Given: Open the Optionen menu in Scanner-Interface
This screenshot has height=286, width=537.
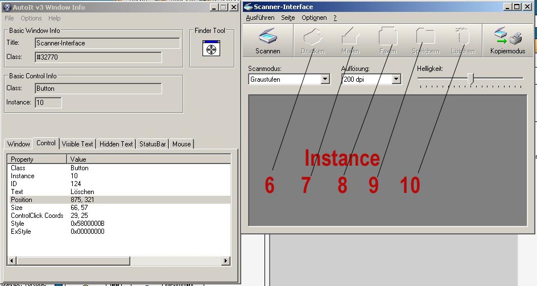Looking at the screenshot, I should click(x=314, y=18).
